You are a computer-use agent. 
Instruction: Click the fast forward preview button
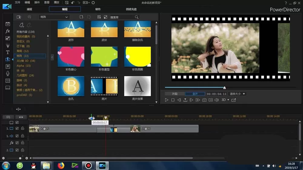click(198, 100)
